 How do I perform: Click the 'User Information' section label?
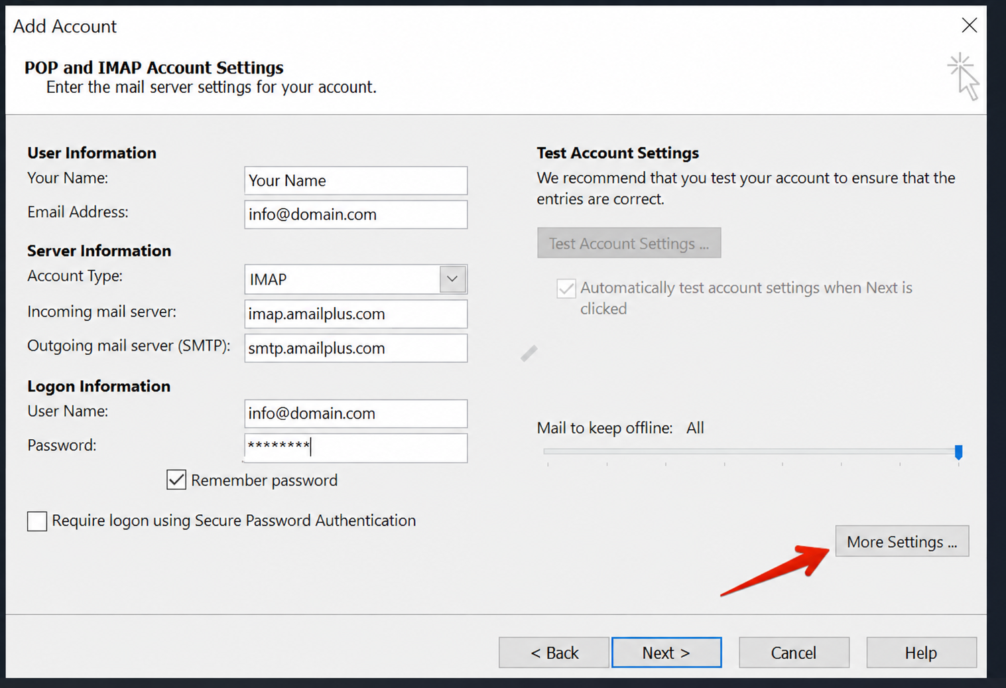click(x=92, y=153)
